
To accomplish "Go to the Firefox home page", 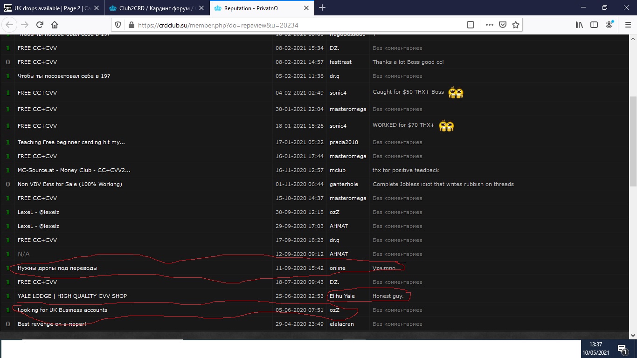I will coord(55,25).
